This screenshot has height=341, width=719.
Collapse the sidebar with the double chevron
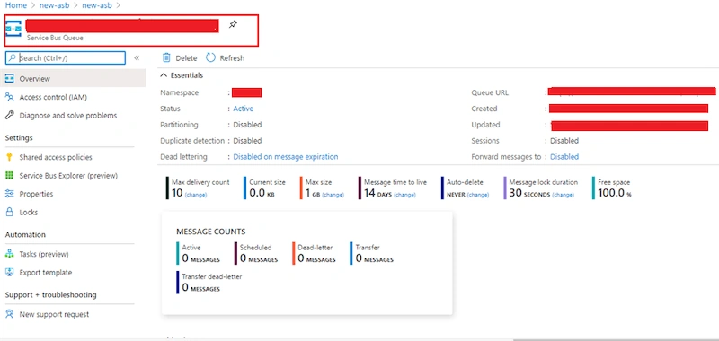137,57
